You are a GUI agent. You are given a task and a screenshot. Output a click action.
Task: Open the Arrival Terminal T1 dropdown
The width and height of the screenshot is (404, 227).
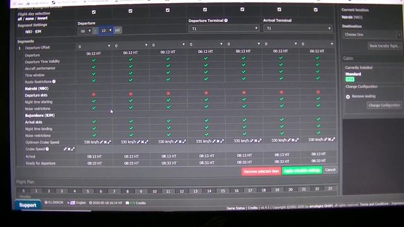point(298,28)
